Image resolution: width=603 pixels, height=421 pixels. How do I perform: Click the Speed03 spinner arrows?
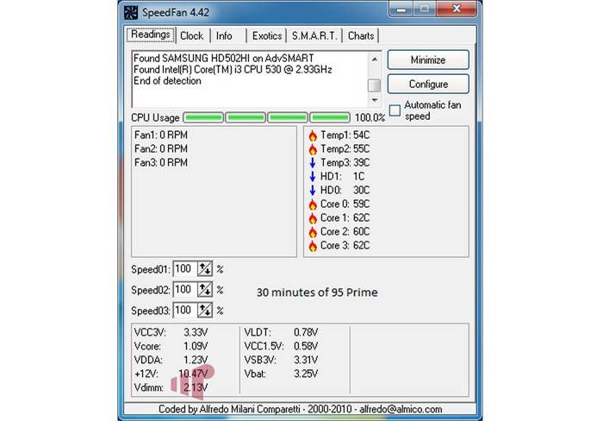pyautogui.click(x=205, y=311)
